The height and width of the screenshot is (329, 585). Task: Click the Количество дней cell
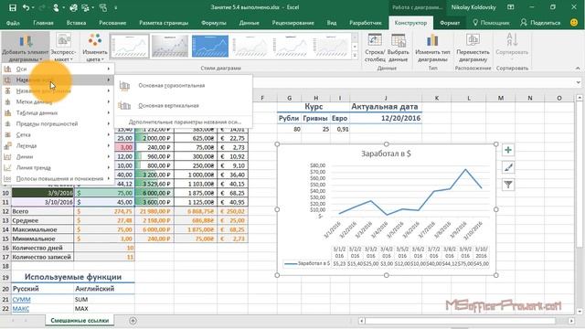(x=43, y=248)
